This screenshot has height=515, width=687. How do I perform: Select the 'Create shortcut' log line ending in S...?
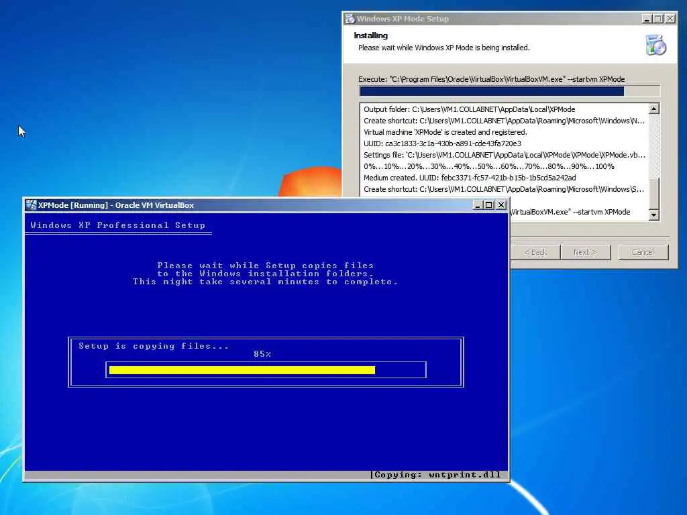pyautogui.click(x=504, y=189)
